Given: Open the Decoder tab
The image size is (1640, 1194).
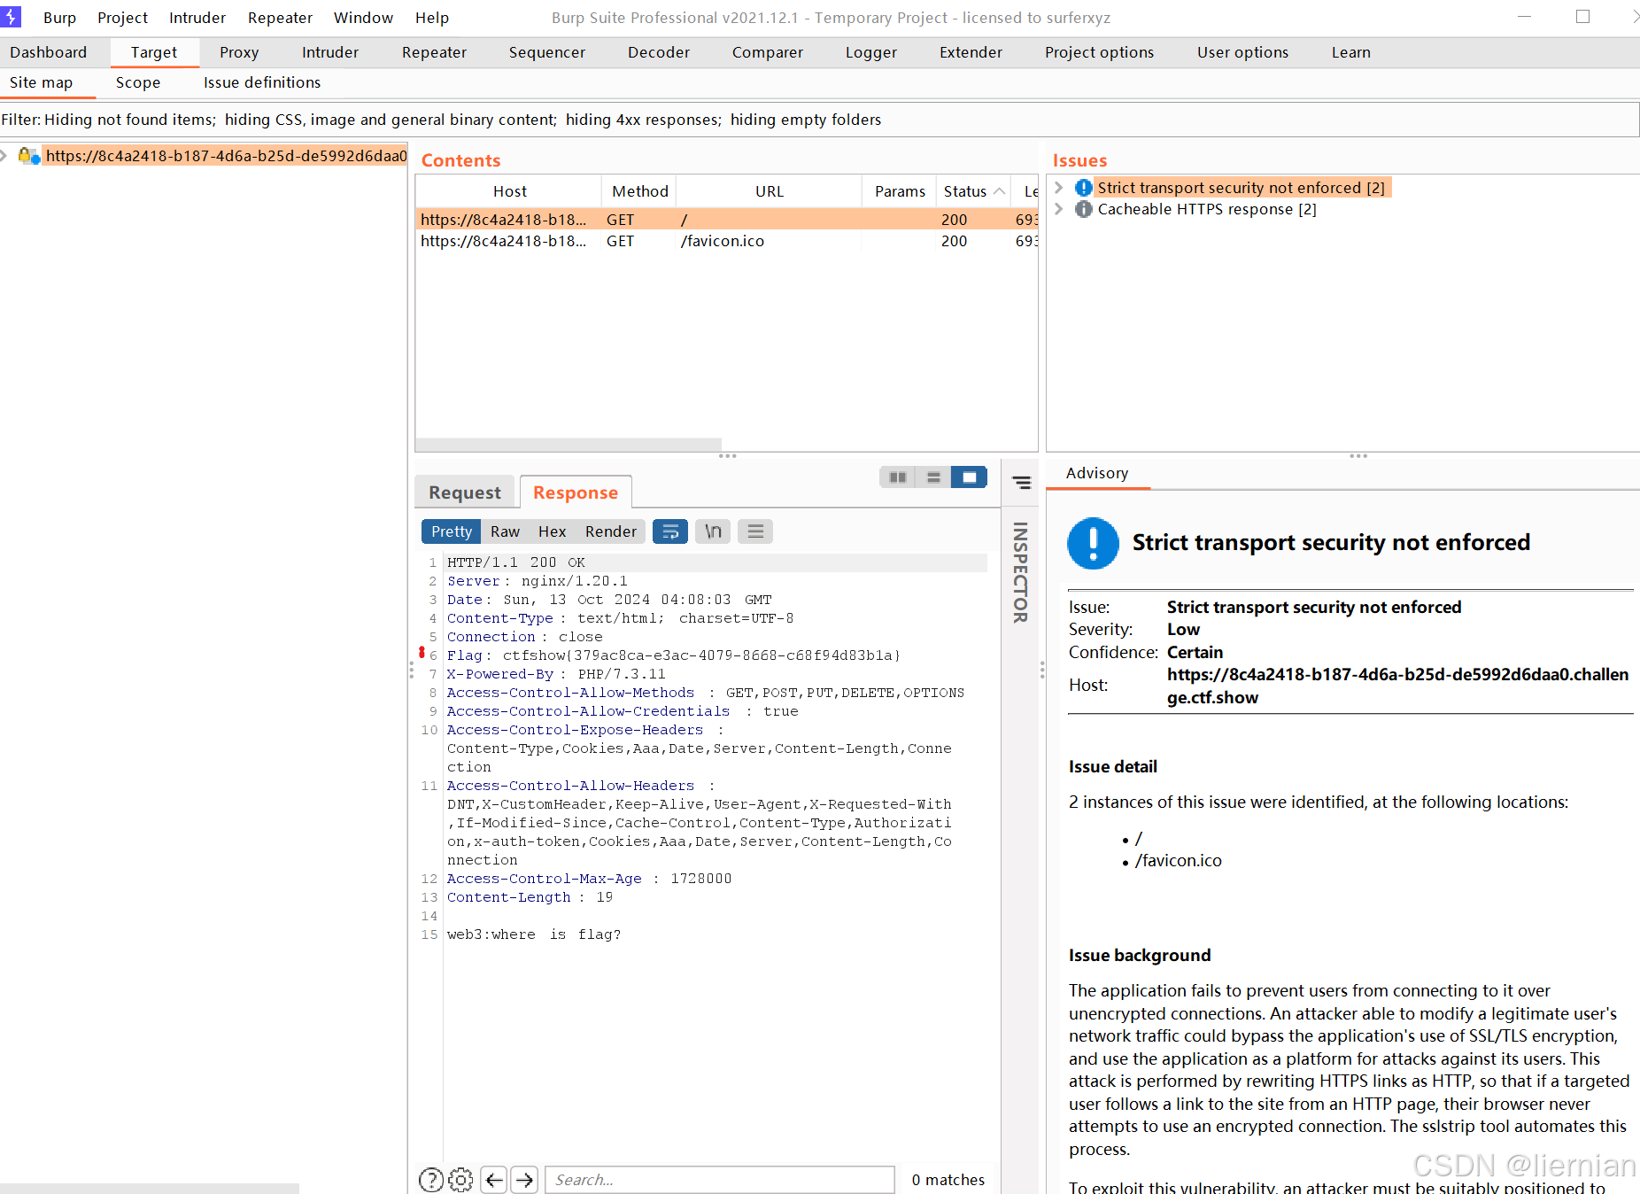Looking at the screenshot, I should tap(659, 52).
